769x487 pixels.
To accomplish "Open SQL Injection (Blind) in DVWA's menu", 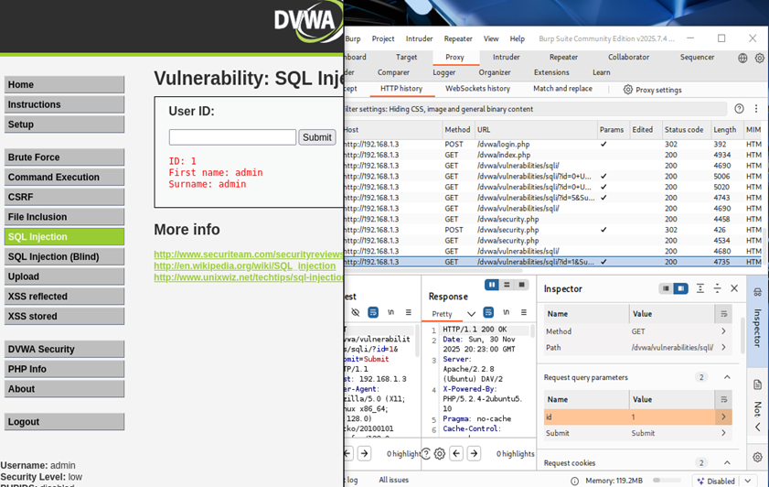I will coord(64,256).
